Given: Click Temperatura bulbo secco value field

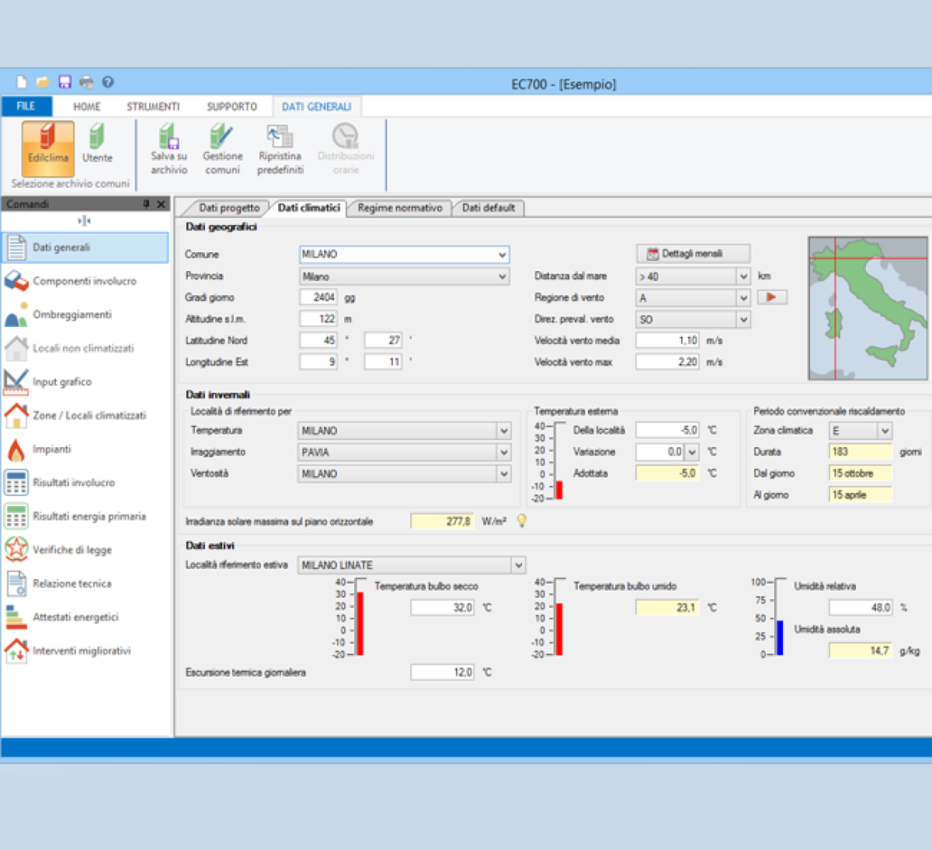Looking at the screenshot, I should tap(442, 608).
